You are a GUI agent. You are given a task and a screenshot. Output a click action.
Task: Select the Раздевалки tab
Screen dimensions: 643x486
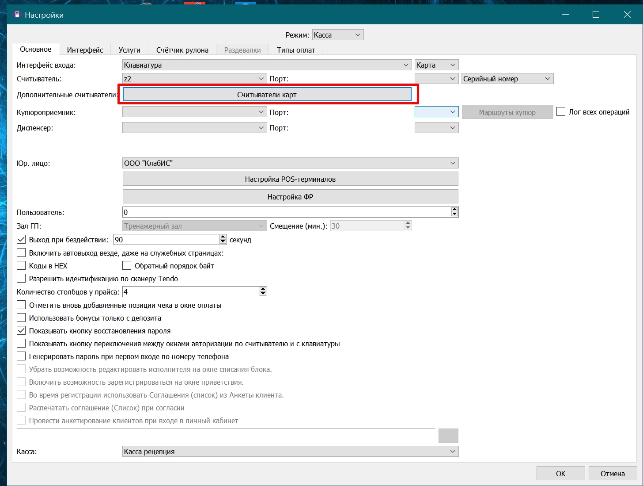pos(242,50)
